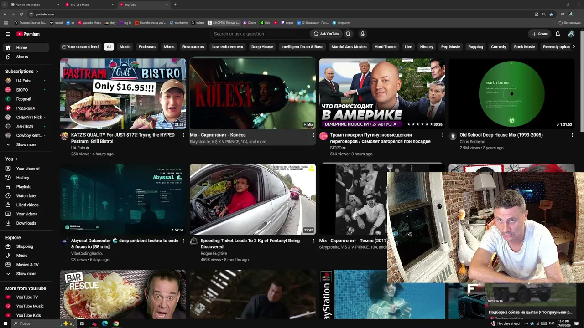This screenshot has width=584, height=328.
Task: Open the ЛенТВ24 subscription
Action: point(25,126)
